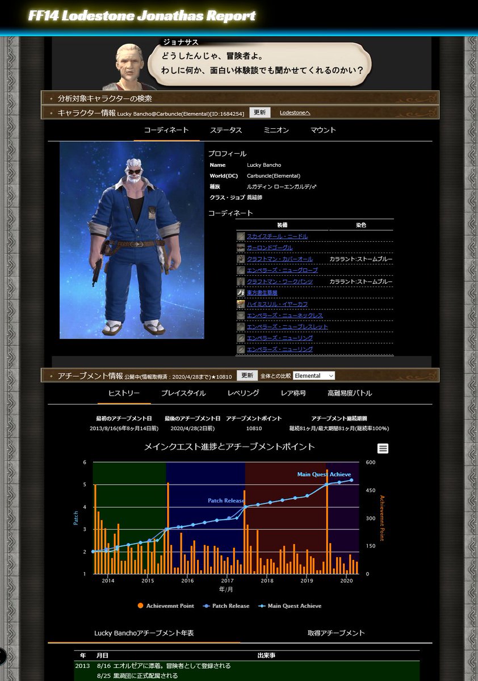Open the chart context menu hamburger icon
478x681 pixels.
point(383,448)
